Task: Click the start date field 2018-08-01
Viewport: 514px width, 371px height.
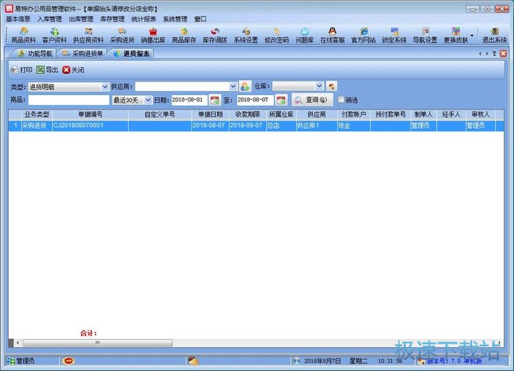Action: [189, 100]
